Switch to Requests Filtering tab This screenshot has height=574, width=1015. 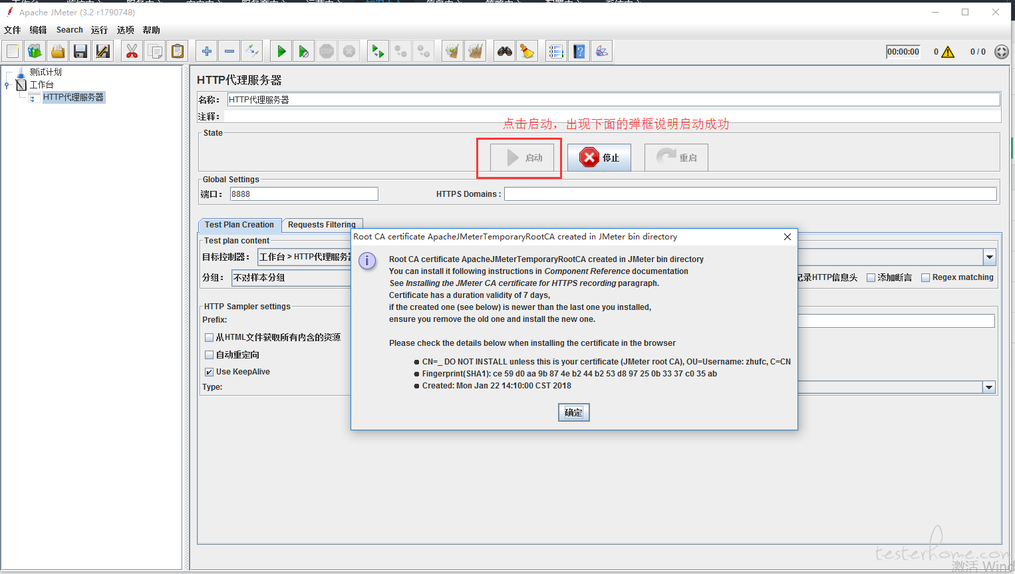[x=322, y=225]
